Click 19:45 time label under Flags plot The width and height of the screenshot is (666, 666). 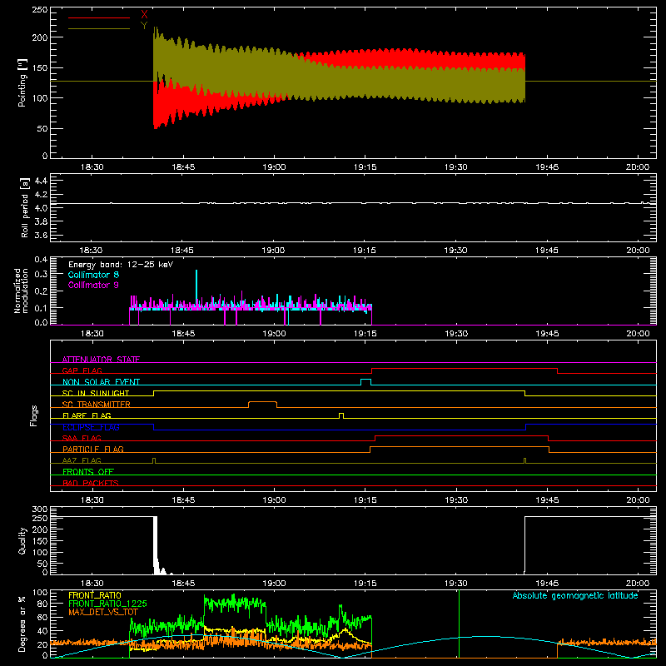547,500
